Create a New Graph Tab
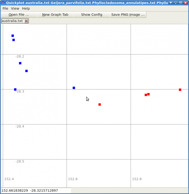 pyautogui.click(x=55, y=15)
